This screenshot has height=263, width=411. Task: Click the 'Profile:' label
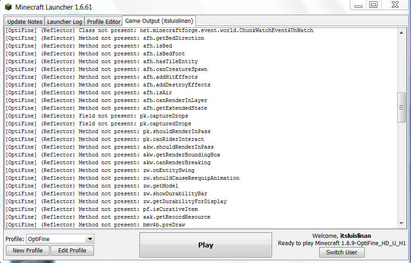point(15,239)
